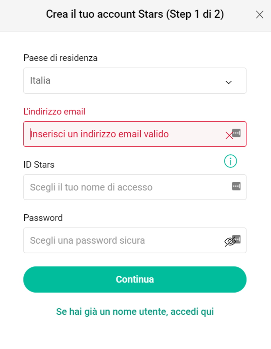Select the Italia country value box

tap(135, 81)
